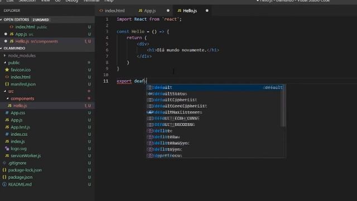
Task: Click the JS icon on Hello.js tab
Action: [179, 11]
